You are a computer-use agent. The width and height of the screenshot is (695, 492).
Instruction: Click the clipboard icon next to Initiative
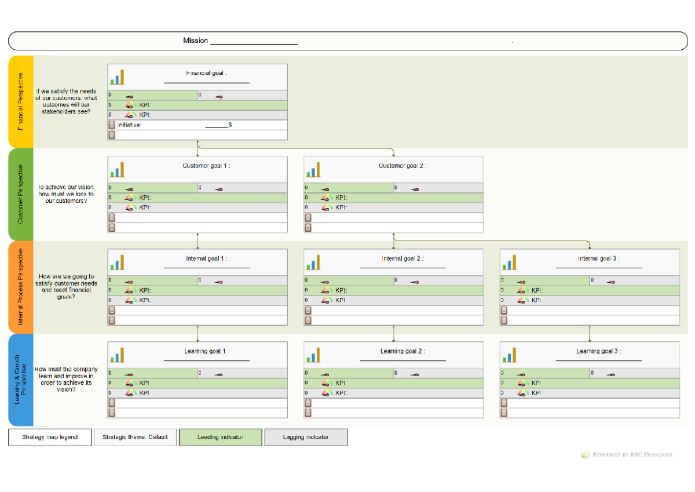(x=112, y=125)
